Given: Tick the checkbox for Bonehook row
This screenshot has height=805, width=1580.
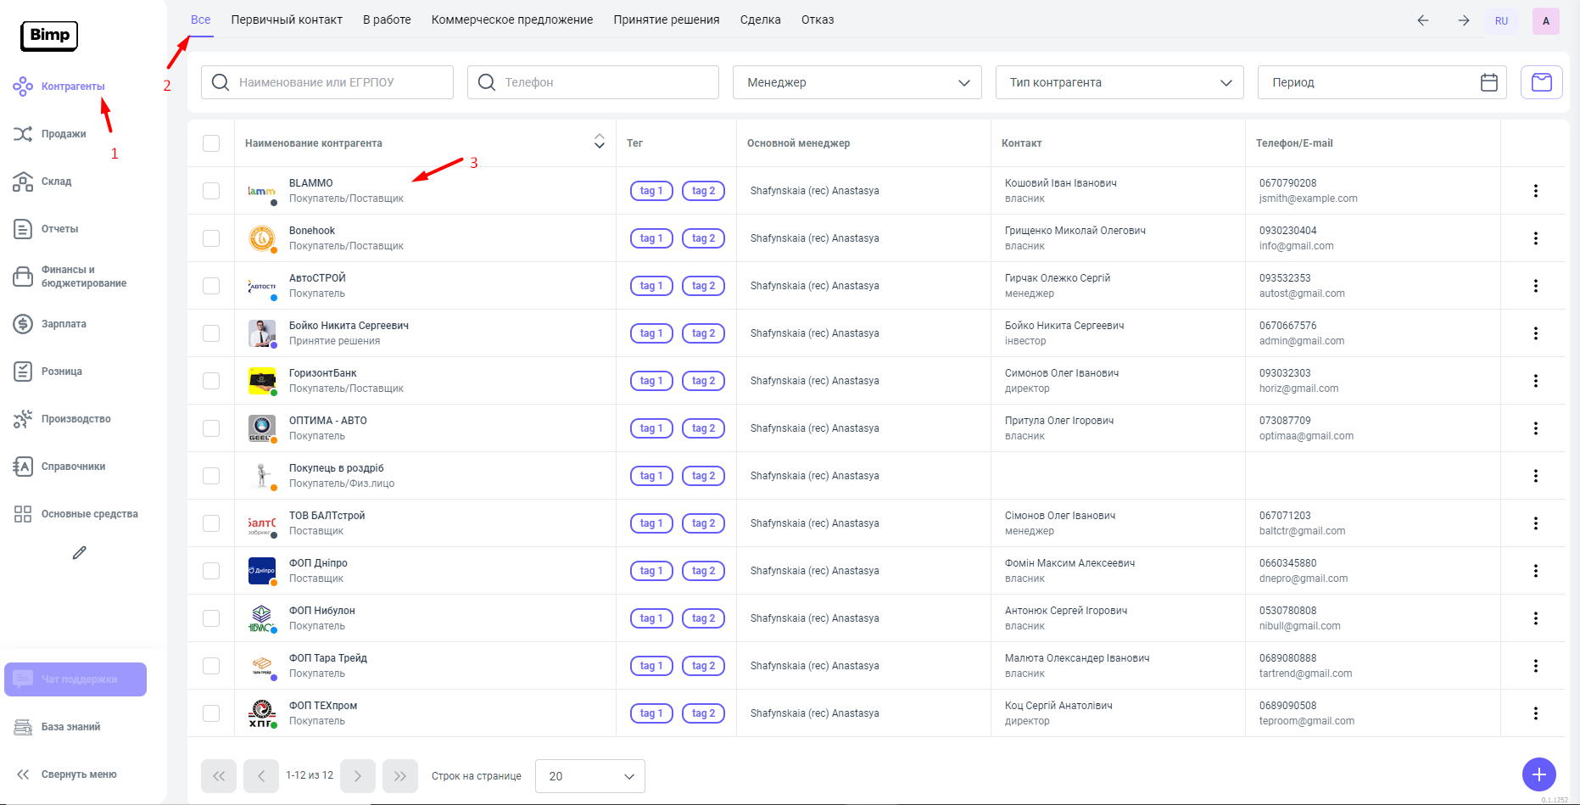Looking at the screenshot, I should tap(211, 238).
